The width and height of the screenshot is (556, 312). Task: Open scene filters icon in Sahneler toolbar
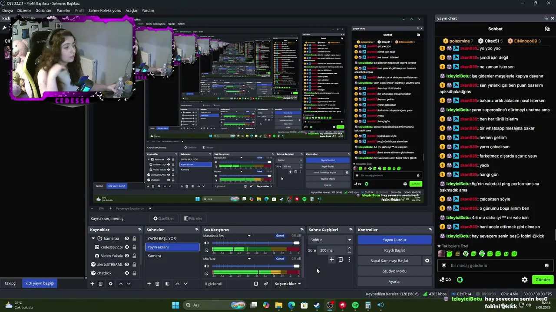coord(167,283)
